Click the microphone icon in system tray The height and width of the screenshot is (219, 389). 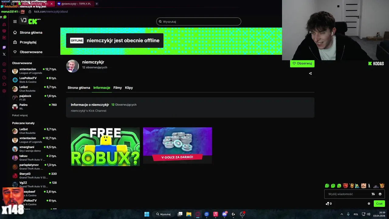(x=348, y=214)
